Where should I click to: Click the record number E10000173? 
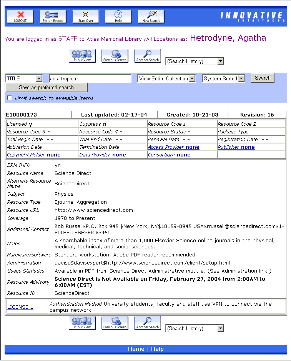click(x=22, y=115)
